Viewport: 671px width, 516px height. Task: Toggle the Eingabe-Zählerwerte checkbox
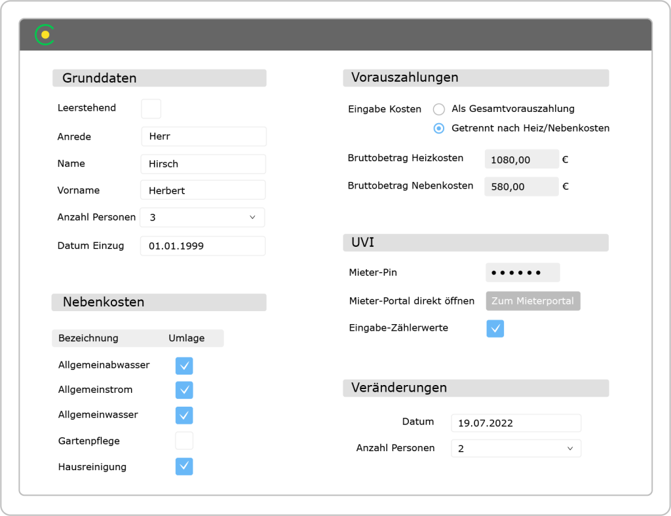point(495,328)
